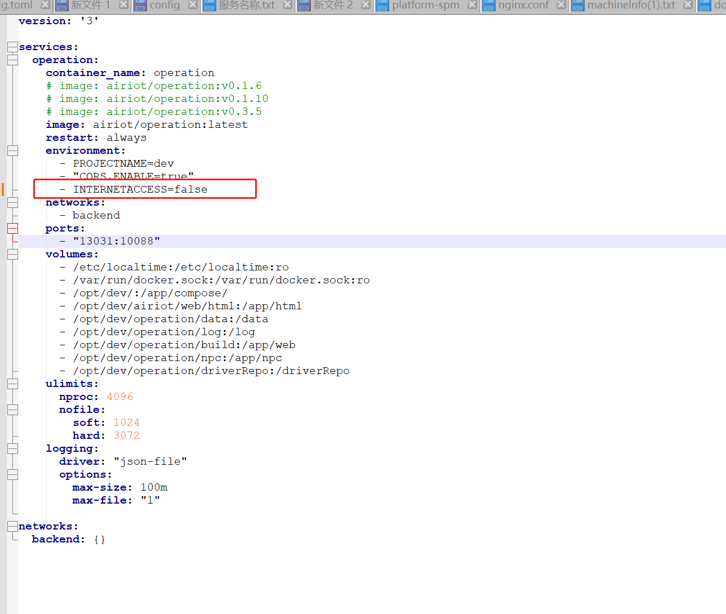Collapse the options fold marker
Screen dimensions: 726x614
click(x=12, y=474)
